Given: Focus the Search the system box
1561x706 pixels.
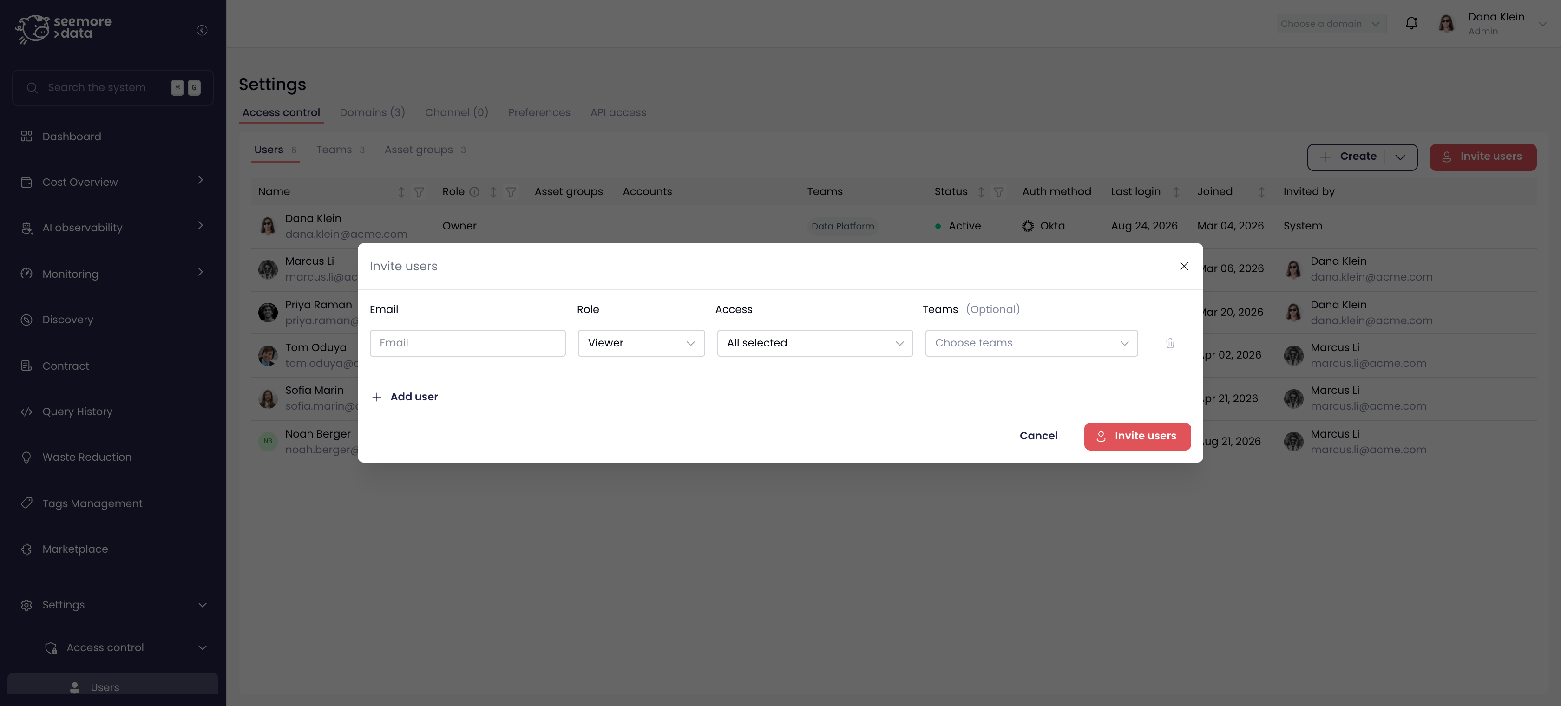Looking at the screenshot, I should [113, 87].
